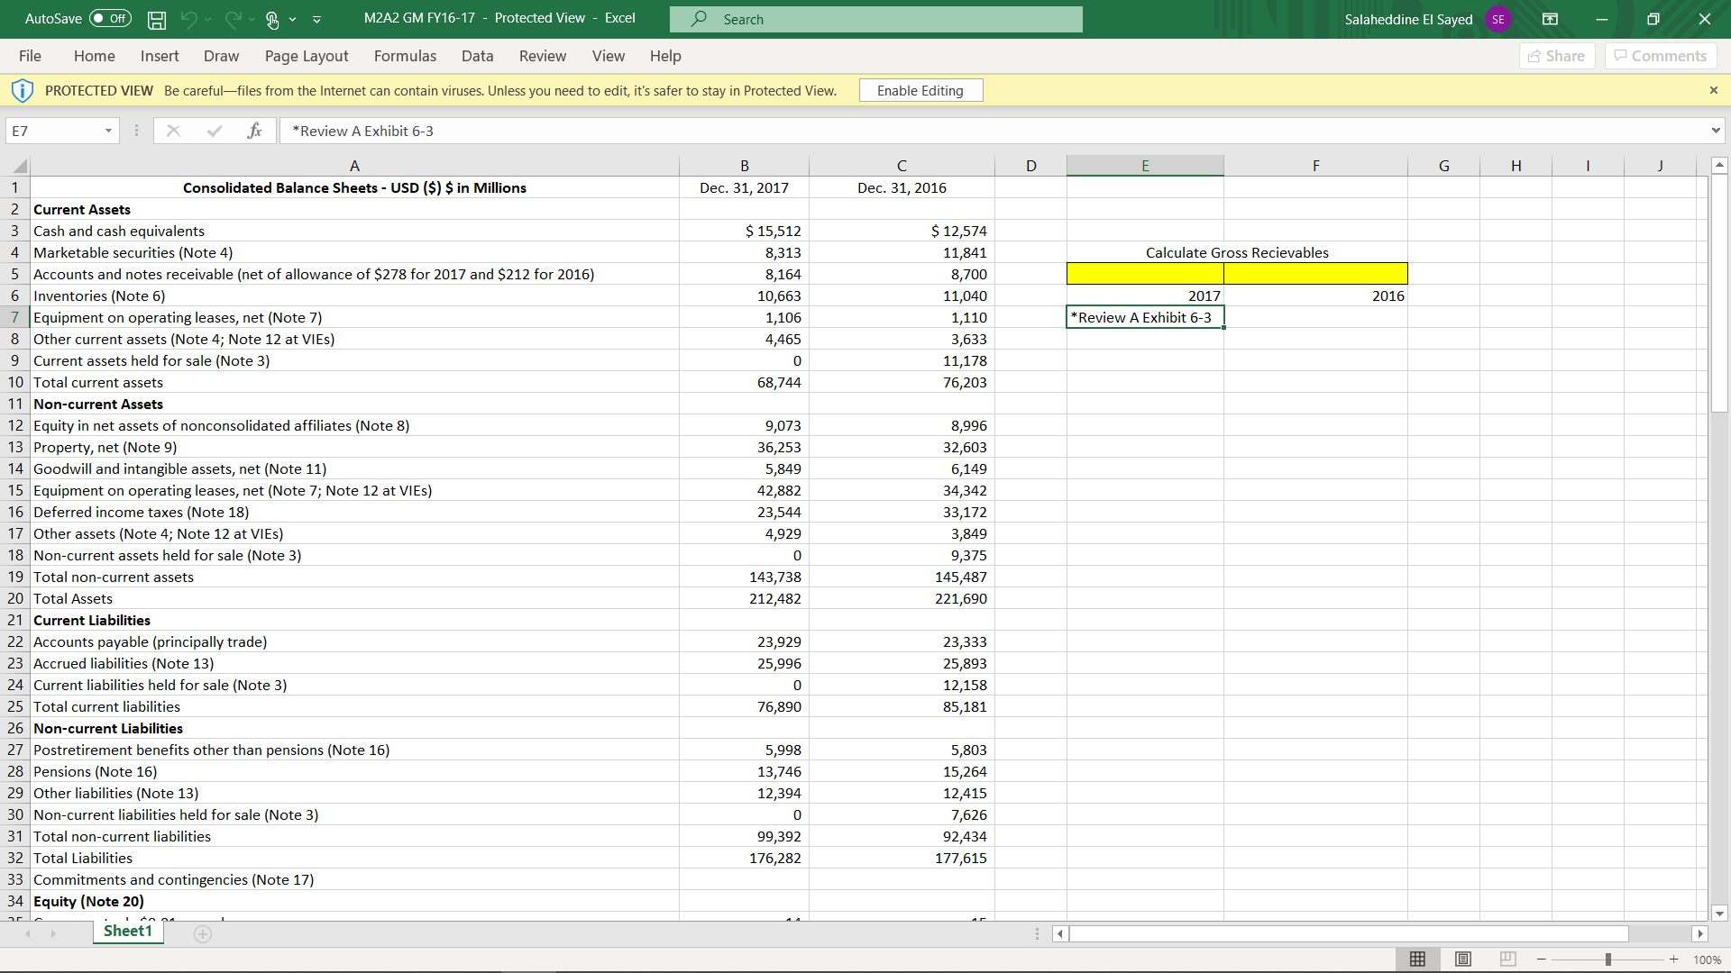This screenshot has width=1731, height=973.
Task: Switch to Page Layout view in status bar
Action: [1462, 959]
